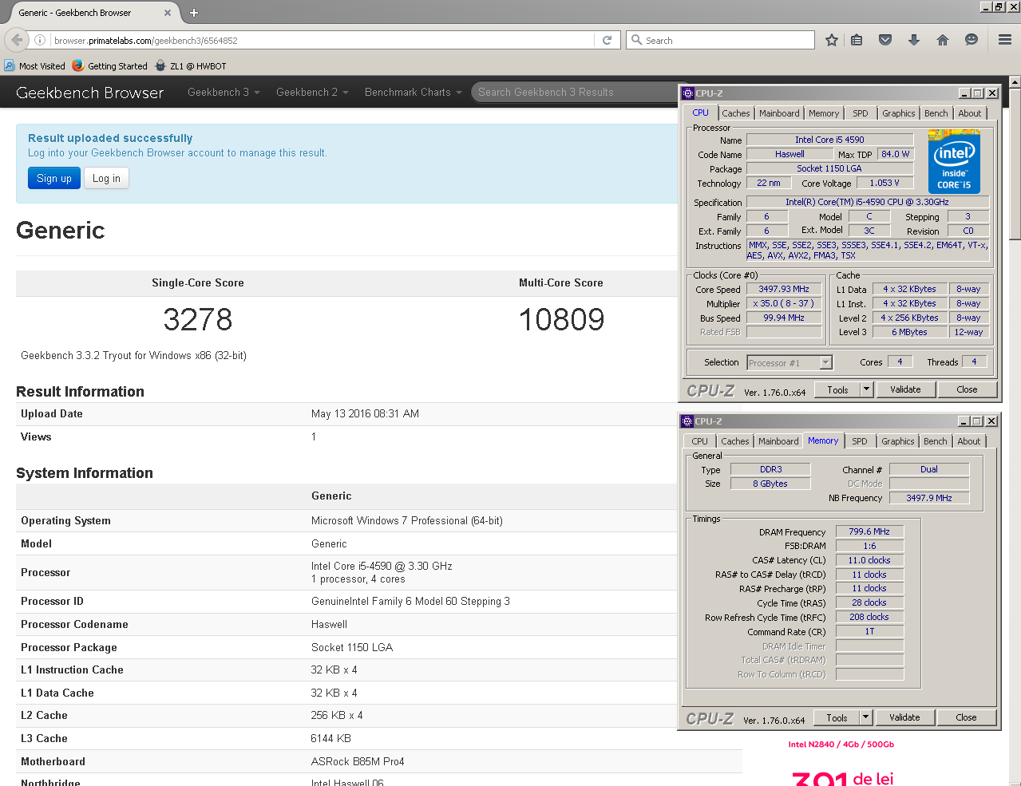Select Core Speed value 3497.93 MHz
The image size is (1021, 786).
click(x=784, y=289)
